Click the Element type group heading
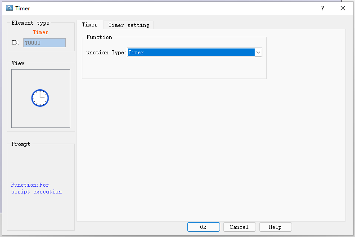 30,23
